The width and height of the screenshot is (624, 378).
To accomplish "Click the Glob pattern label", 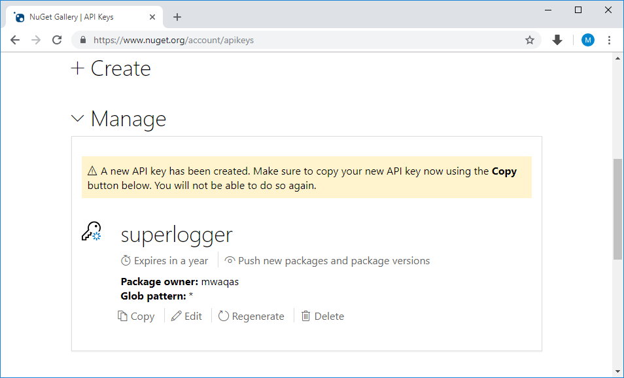I will (153, 296).
